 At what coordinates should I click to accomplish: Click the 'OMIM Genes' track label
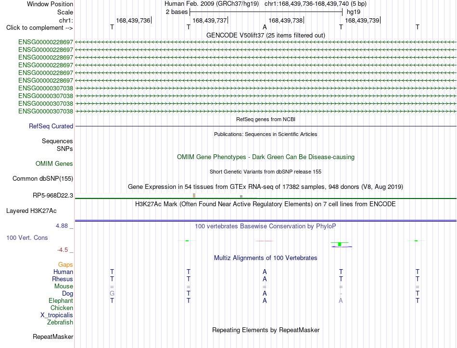tap(54, 163)
